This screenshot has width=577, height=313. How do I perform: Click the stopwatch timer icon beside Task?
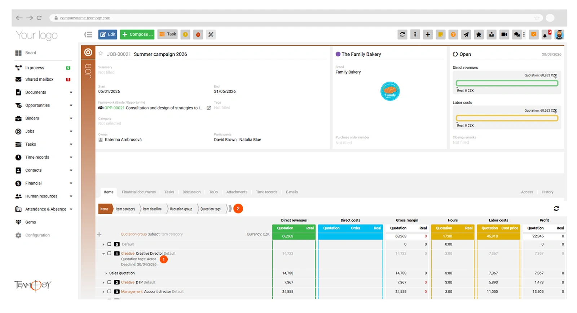click(198, 35)
